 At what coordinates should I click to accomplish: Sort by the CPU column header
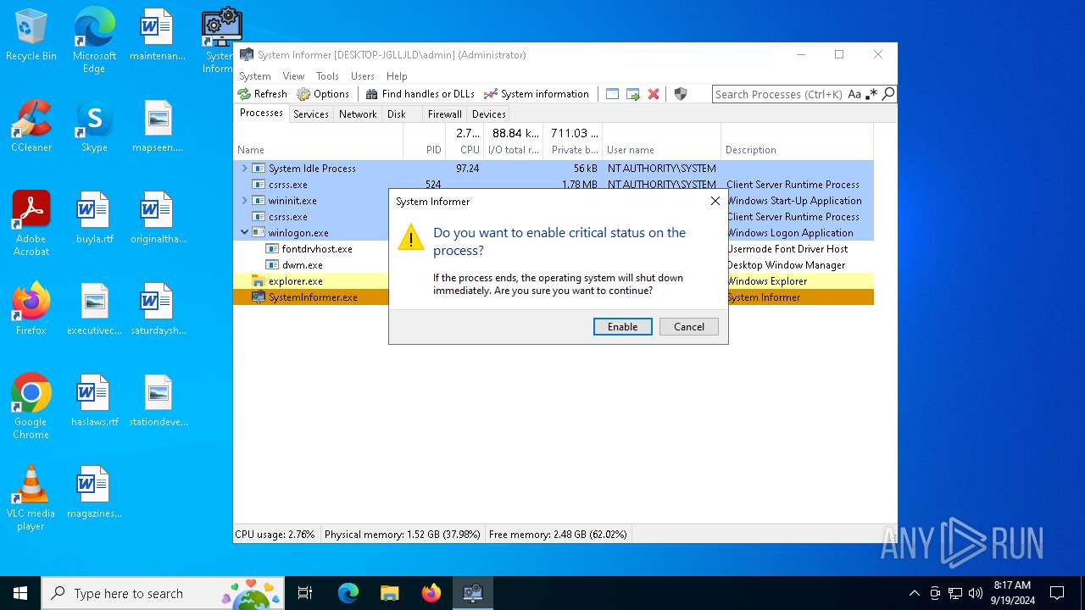click(465, 141)
